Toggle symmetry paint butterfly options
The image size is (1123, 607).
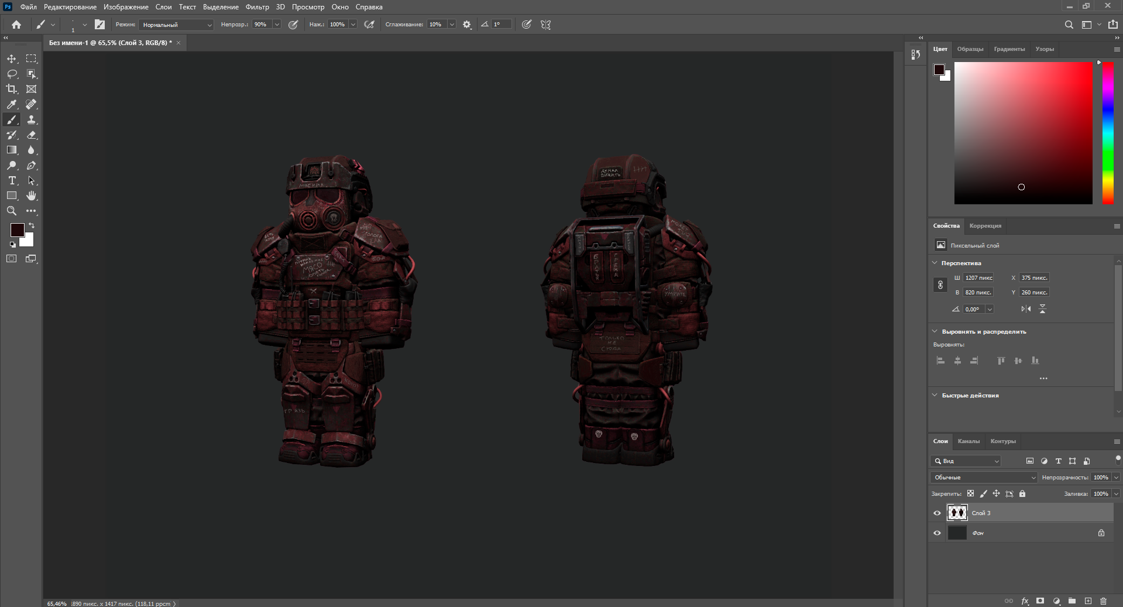coord(545,25)
